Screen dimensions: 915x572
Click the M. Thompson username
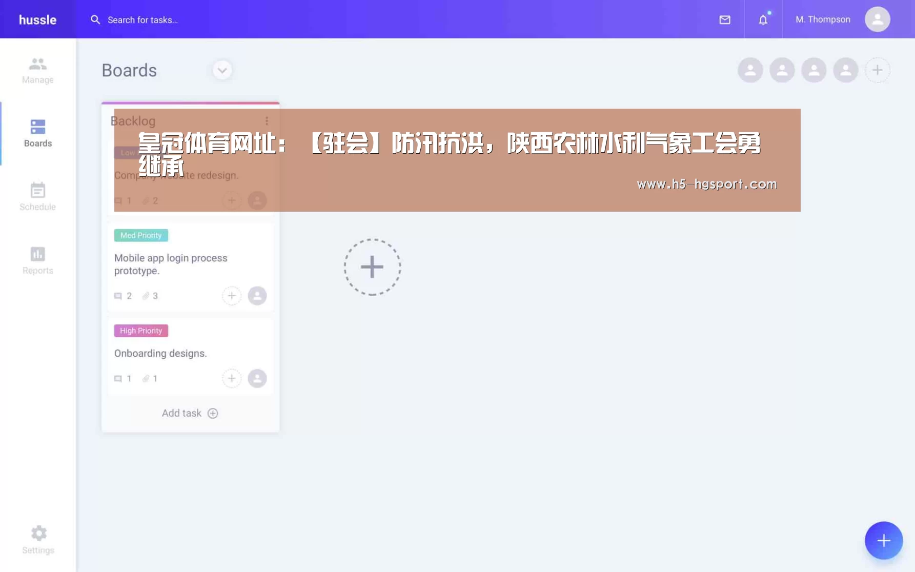point(822,19)
